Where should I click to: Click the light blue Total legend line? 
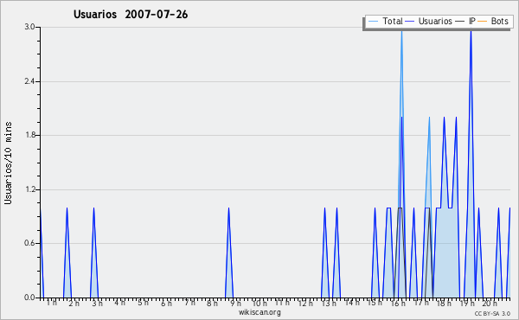coord(373,22)
